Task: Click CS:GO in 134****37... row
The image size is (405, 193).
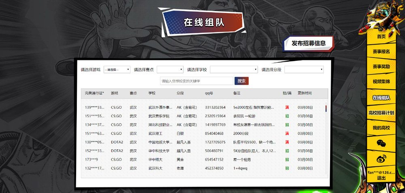Action: click(x=116, y=125)
